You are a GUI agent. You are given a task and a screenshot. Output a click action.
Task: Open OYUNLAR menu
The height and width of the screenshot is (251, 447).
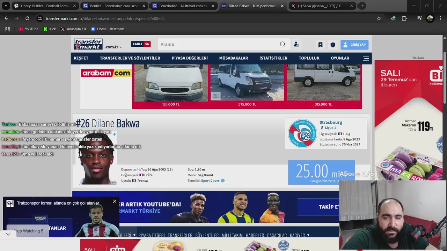[340, 58]
